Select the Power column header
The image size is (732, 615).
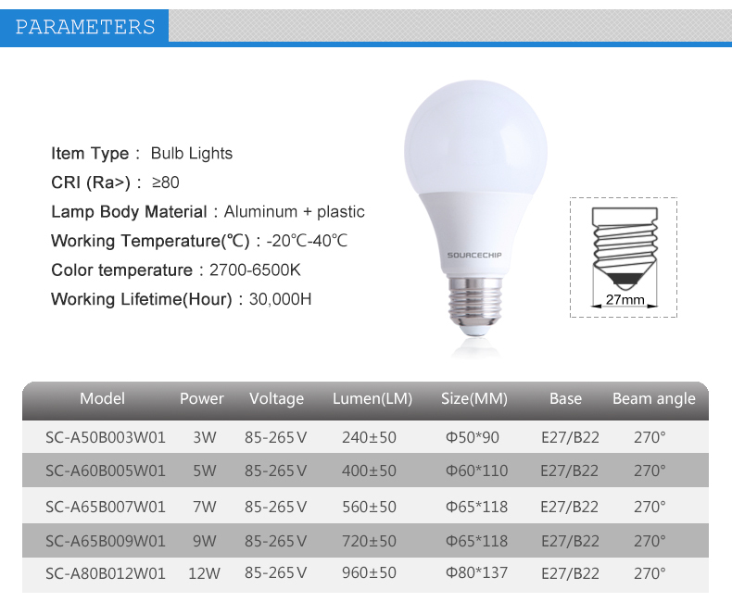tap(202, 399)
